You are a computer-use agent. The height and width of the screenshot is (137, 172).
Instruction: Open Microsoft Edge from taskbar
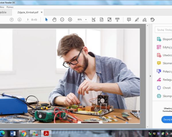pos(2,133)
